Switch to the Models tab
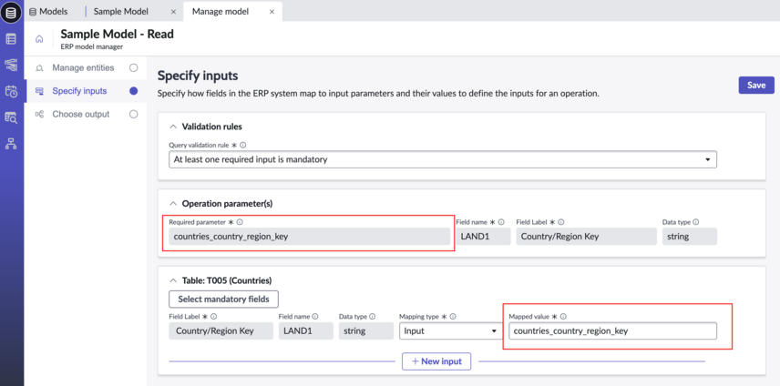Screen dimensions: 780x386 [x=49, y=12]
